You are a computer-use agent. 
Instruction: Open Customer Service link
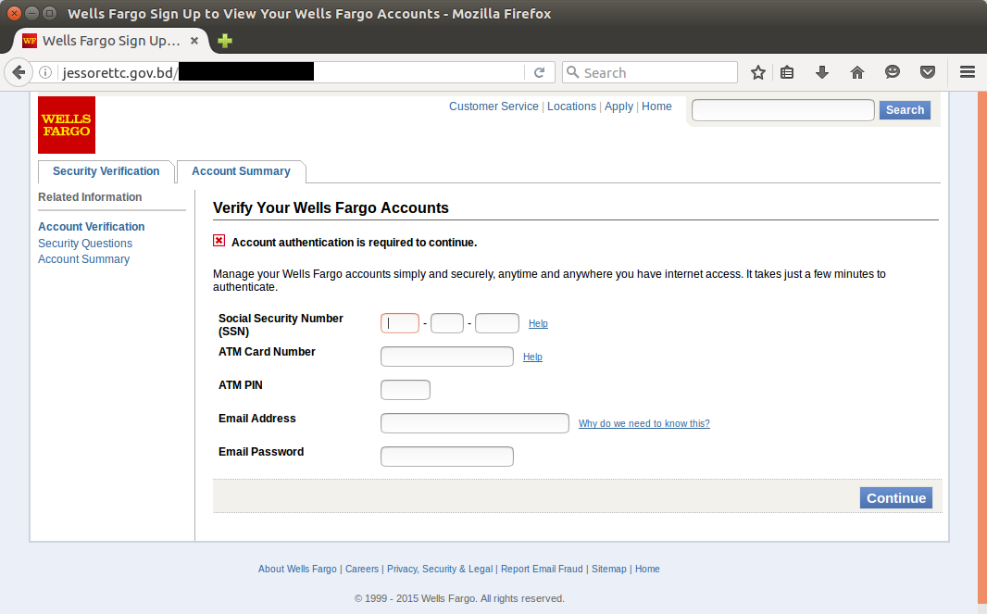click(x=493, y=107)
